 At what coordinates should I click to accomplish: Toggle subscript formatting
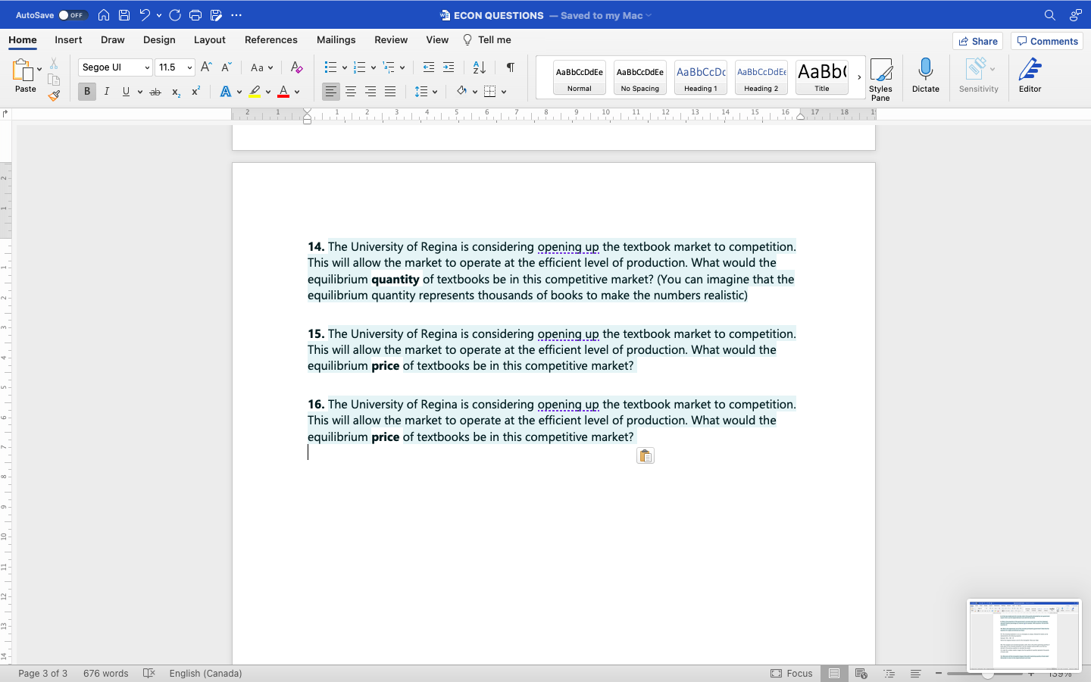point(176,92)
